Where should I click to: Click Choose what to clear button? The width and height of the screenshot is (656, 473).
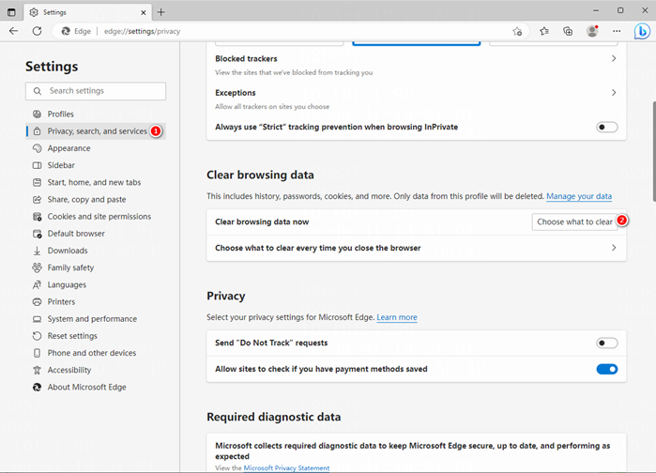[574, 222]
